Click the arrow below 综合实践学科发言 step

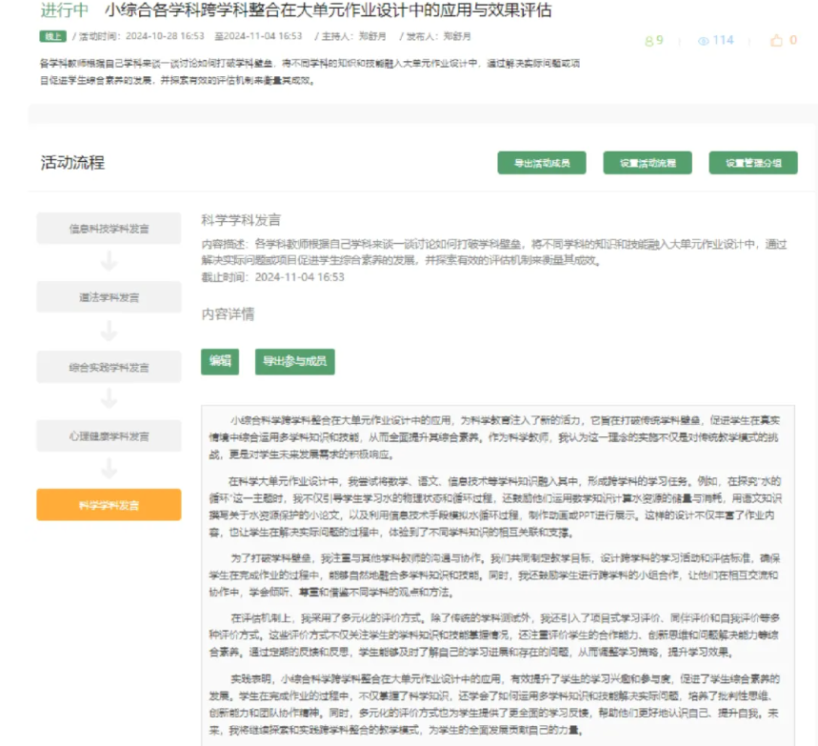tap(109, 400)
